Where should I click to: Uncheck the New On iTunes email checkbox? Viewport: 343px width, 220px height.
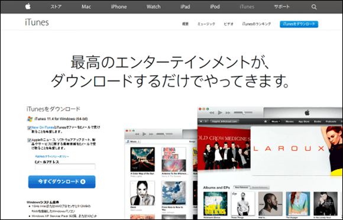(29, 128)
